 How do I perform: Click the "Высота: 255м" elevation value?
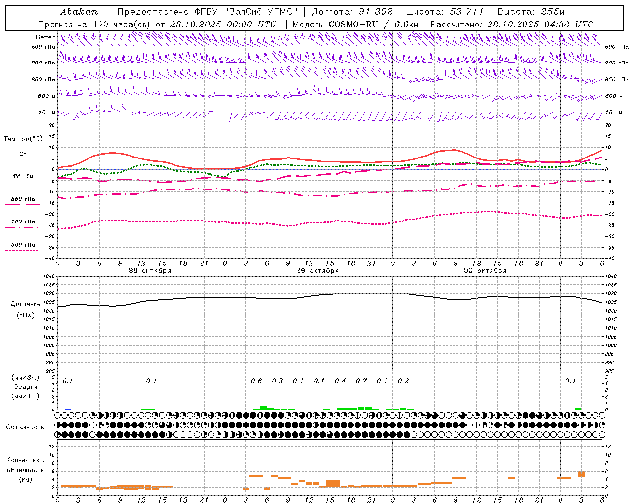pyautogui.click(x=531, y=12)
